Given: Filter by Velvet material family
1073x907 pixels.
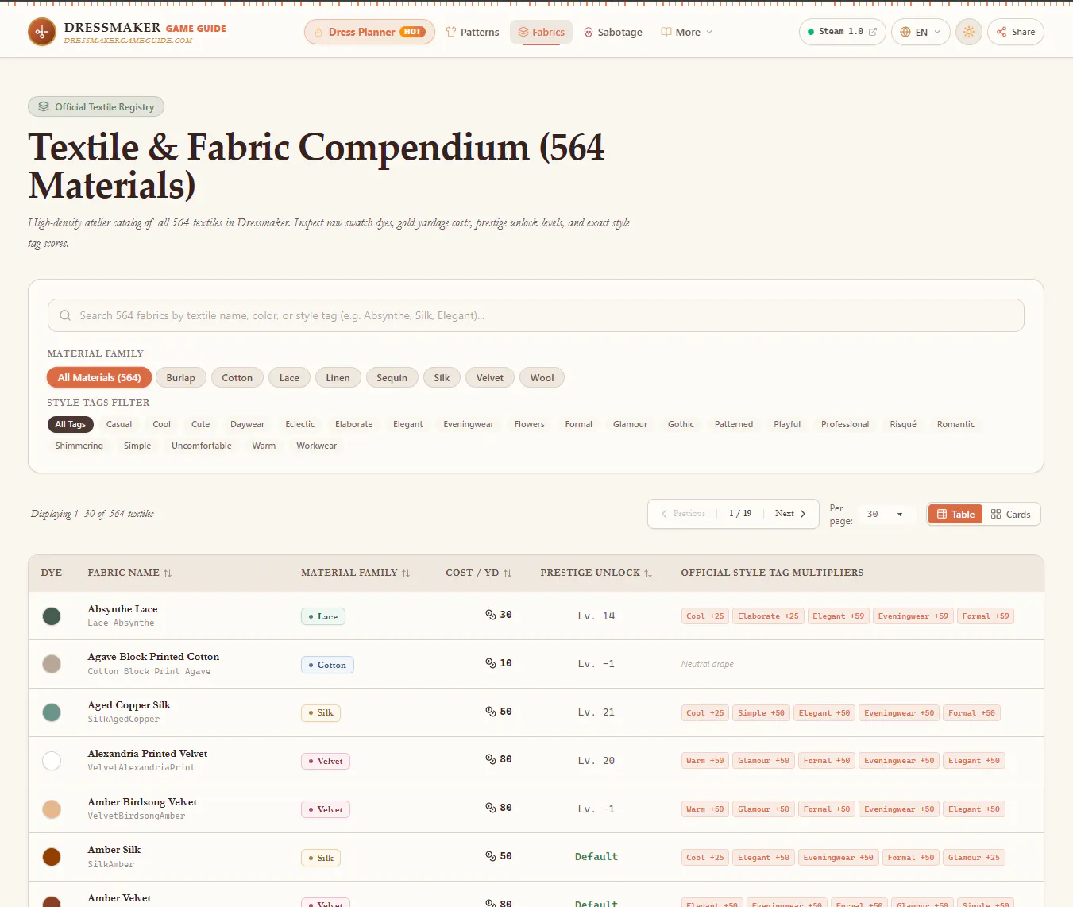Looking at the screenshot, I should pos(490,377).
